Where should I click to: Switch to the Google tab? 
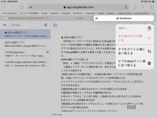tap(78, 18)
